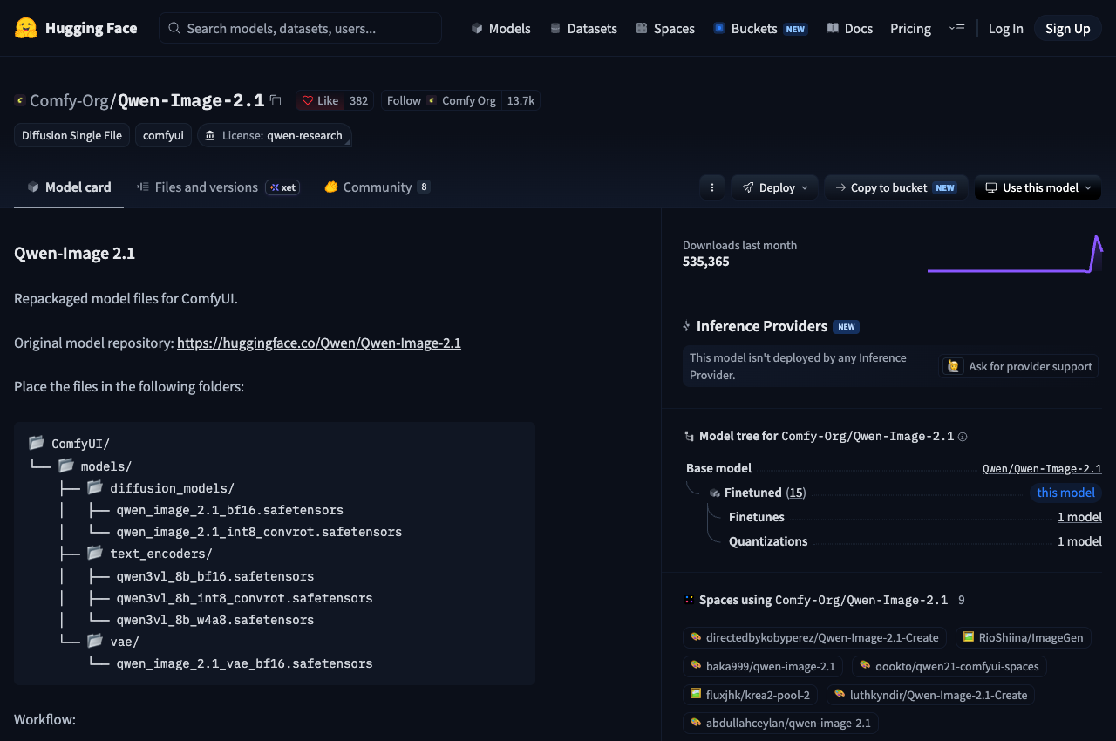Open the original Qwen-Image-2.1 repository link
The height and width of the screenshot is (741, 1116).
[x=319, y=343]
